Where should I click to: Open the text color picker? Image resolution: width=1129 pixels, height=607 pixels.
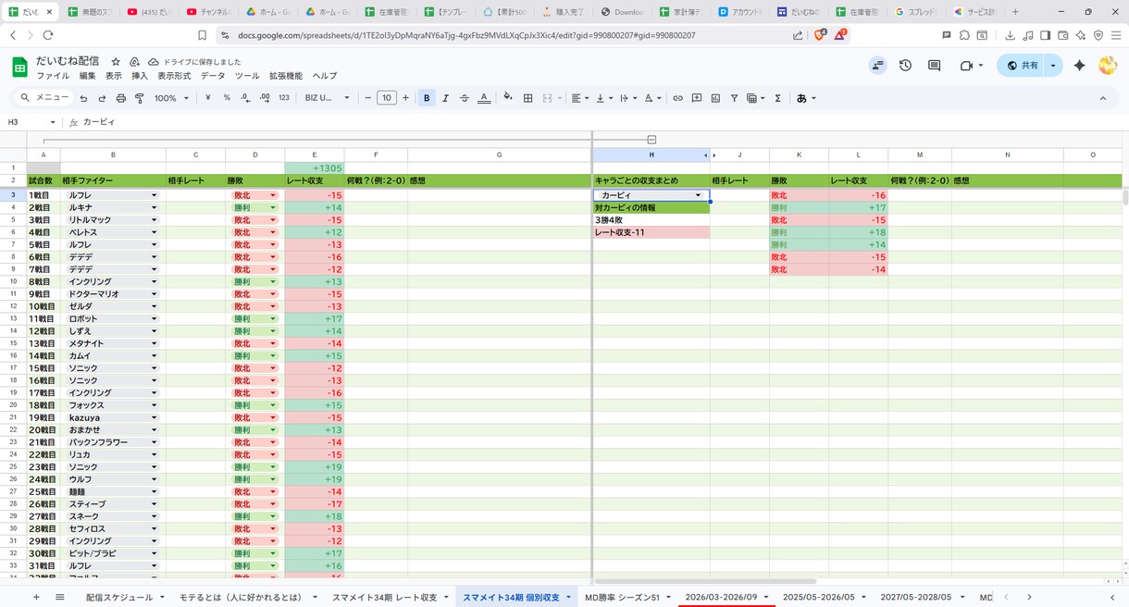[x=483, y=98]
